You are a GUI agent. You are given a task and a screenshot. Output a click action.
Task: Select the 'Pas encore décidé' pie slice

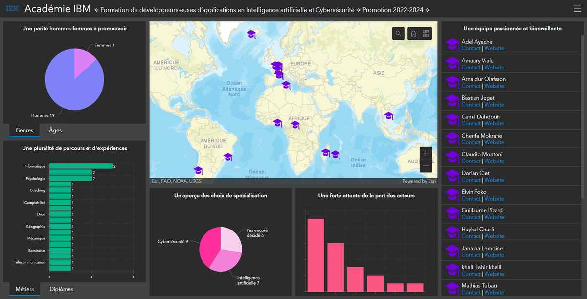(231, 240)
